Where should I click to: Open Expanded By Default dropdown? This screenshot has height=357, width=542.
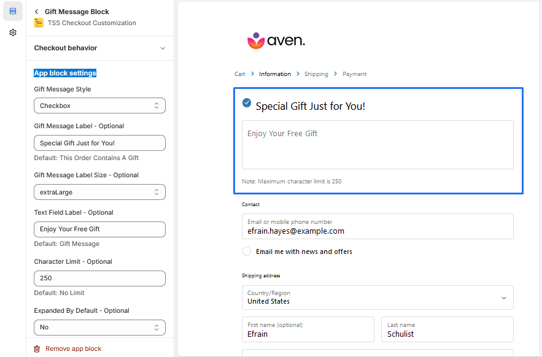[x=99, y=327]
